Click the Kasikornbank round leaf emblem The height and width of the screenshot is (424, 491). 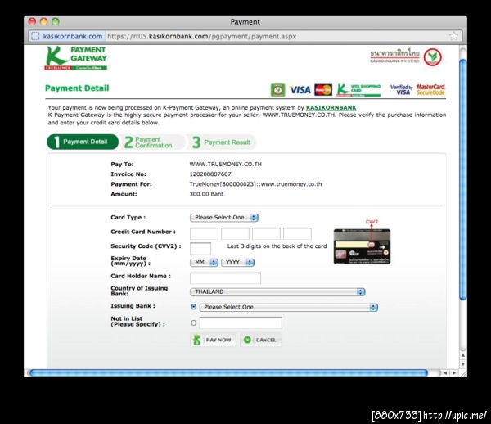point(432,57)
